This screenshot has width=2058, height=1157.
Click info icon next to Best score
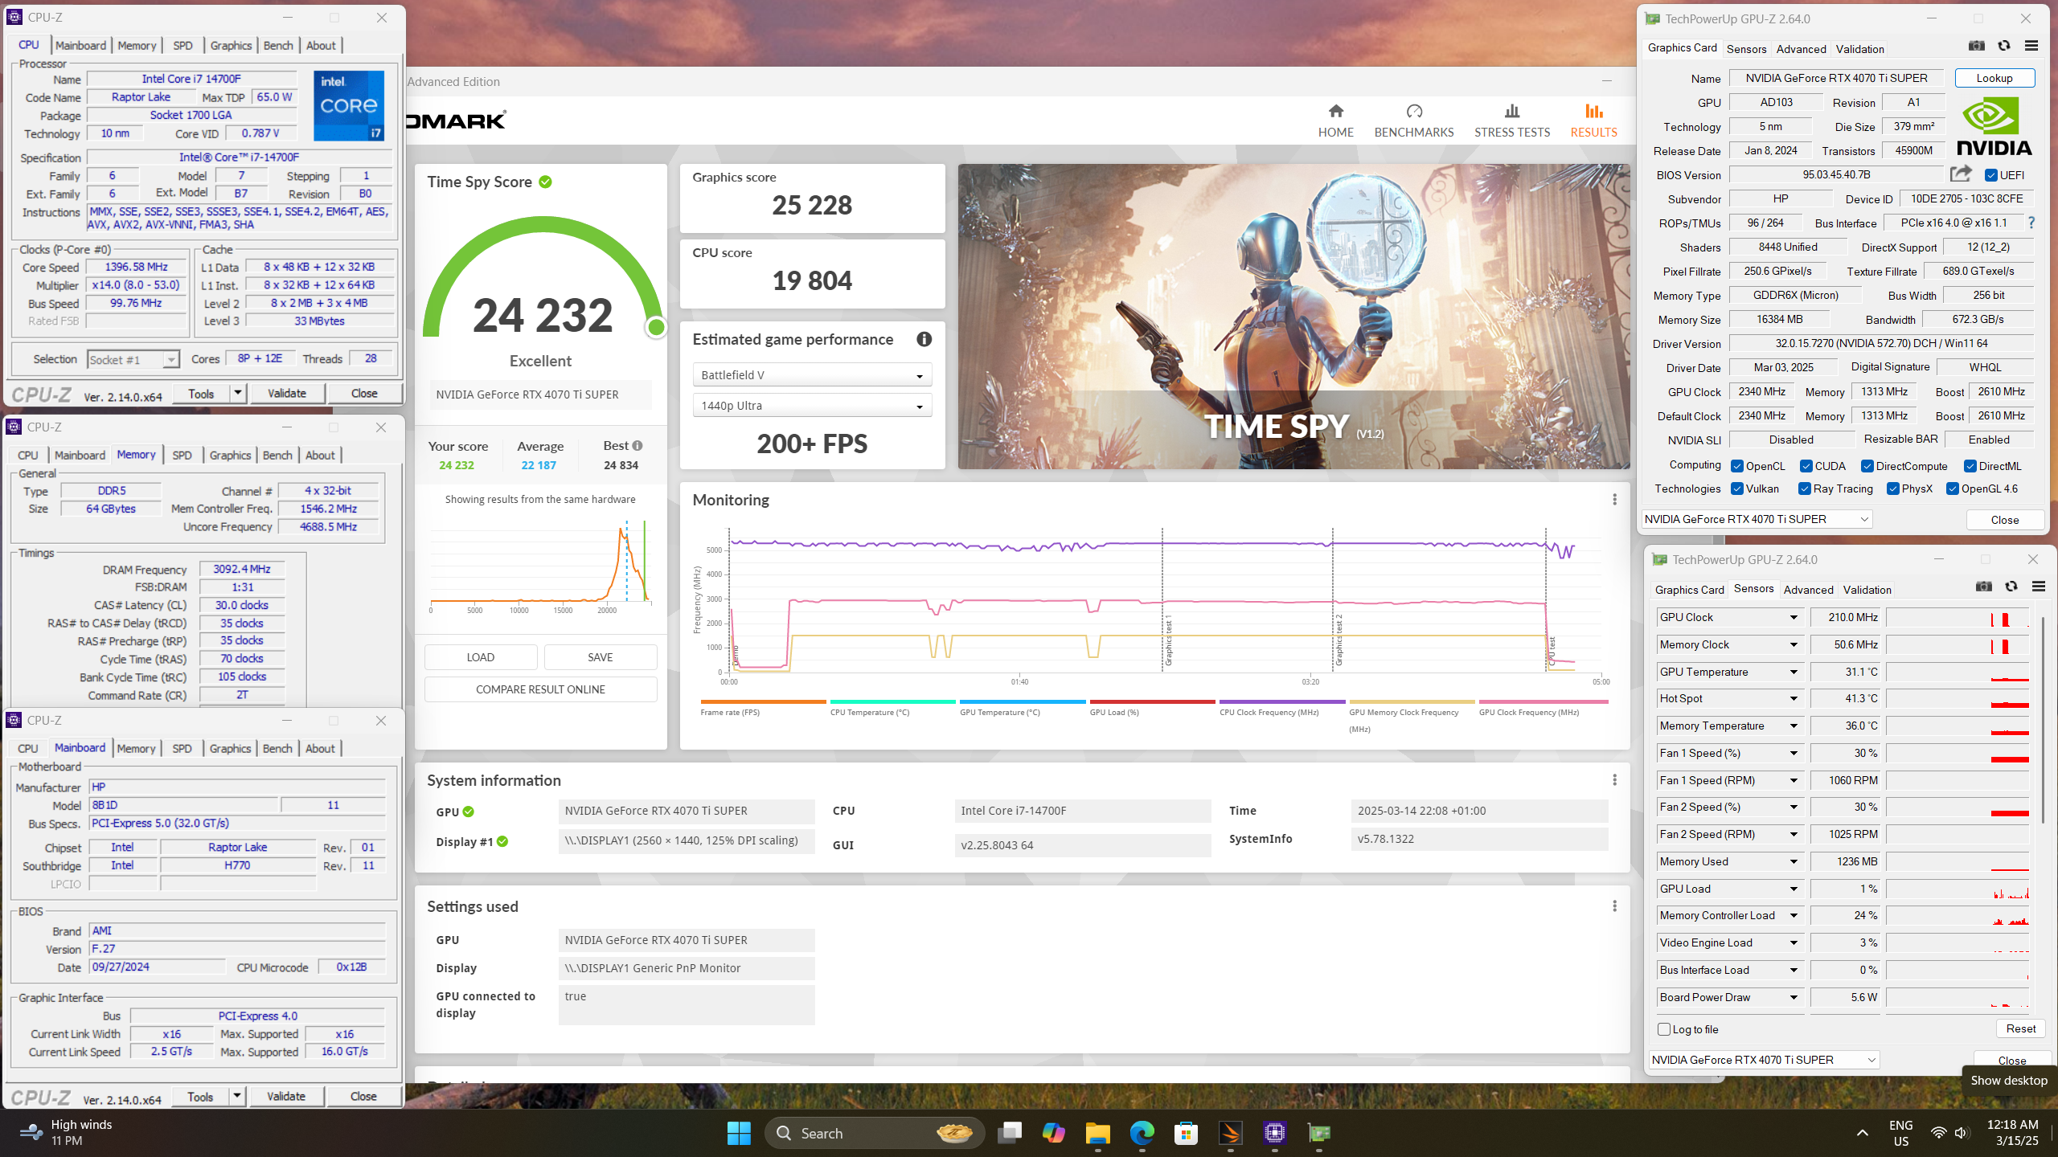point(637,445)
